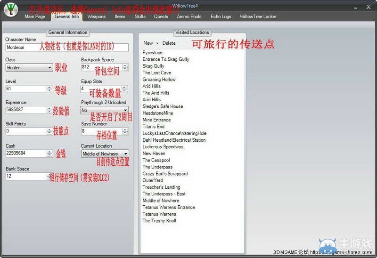The width and height of the screenshot is (377, 258).
Task: Click the Save Number value field
Action: [102, 131]
